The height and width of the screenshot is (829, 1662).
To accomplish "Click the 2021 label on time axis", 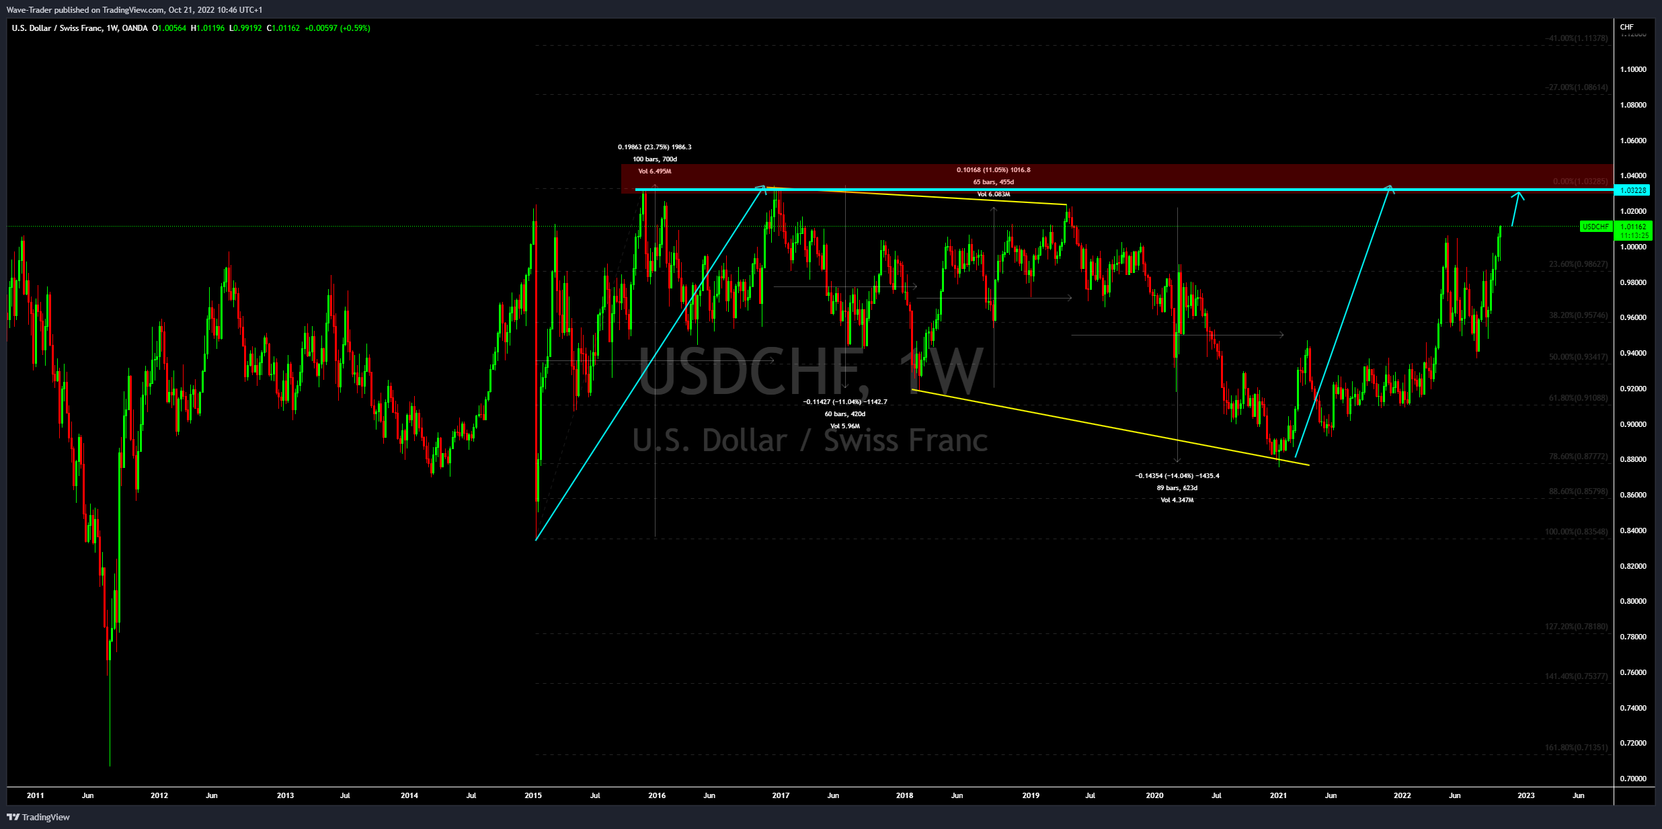I will click(x=1278, y=795).
